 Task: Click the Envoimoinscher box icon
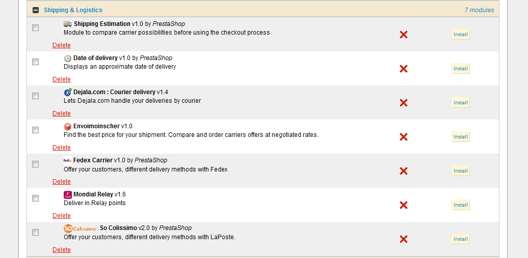[x=67, y=126]
